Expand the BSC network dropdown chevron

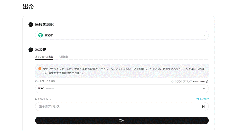[x=204, y=89]
